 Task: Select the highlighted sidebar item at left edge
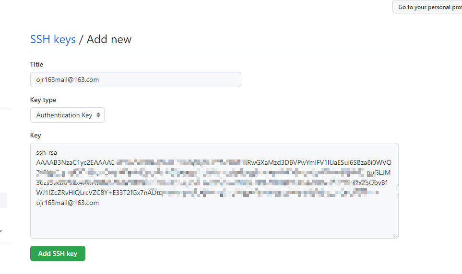[x=3, y=200]
